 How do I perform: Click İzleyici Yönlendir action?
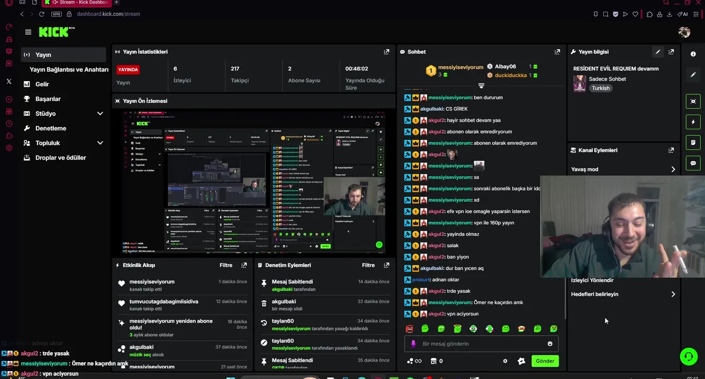click(x=592, y=280)
